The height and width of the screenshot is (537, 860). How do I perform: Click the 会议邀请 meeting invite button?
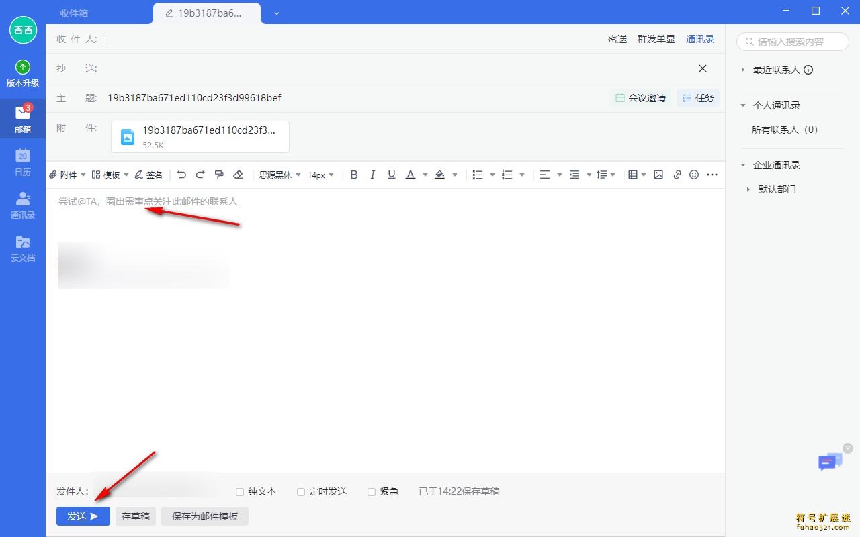coord(640,98)
